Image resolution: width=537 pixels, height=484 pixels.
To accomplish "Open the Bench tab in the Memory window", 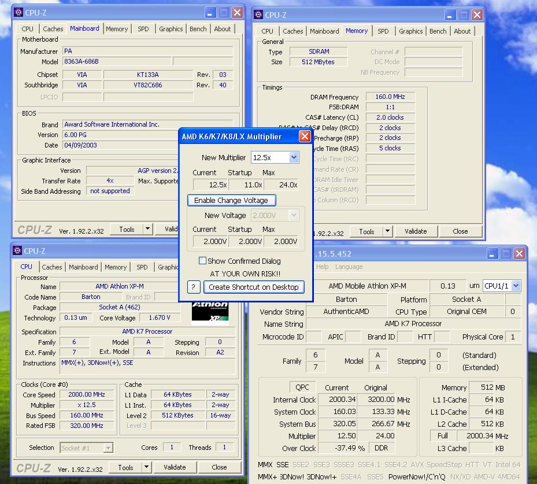I will (x=438, y=31).
